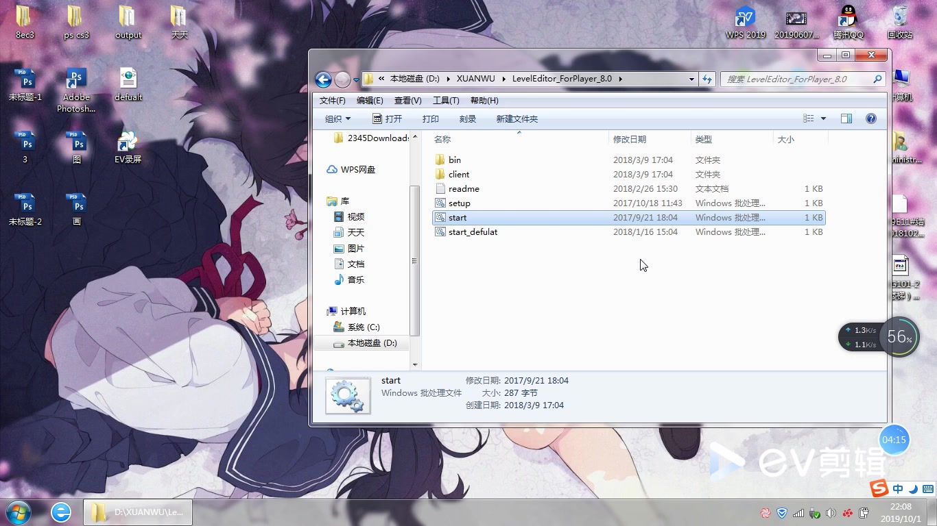Go back with the Explorer back arrow
937x526 pixels.
click(x=323, y=79)
